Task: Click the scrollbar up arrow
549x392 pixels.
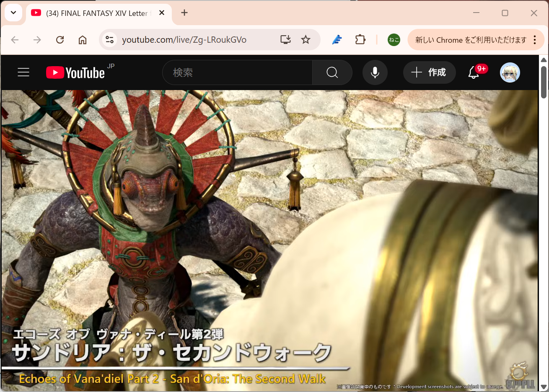Action: [544, 60]
